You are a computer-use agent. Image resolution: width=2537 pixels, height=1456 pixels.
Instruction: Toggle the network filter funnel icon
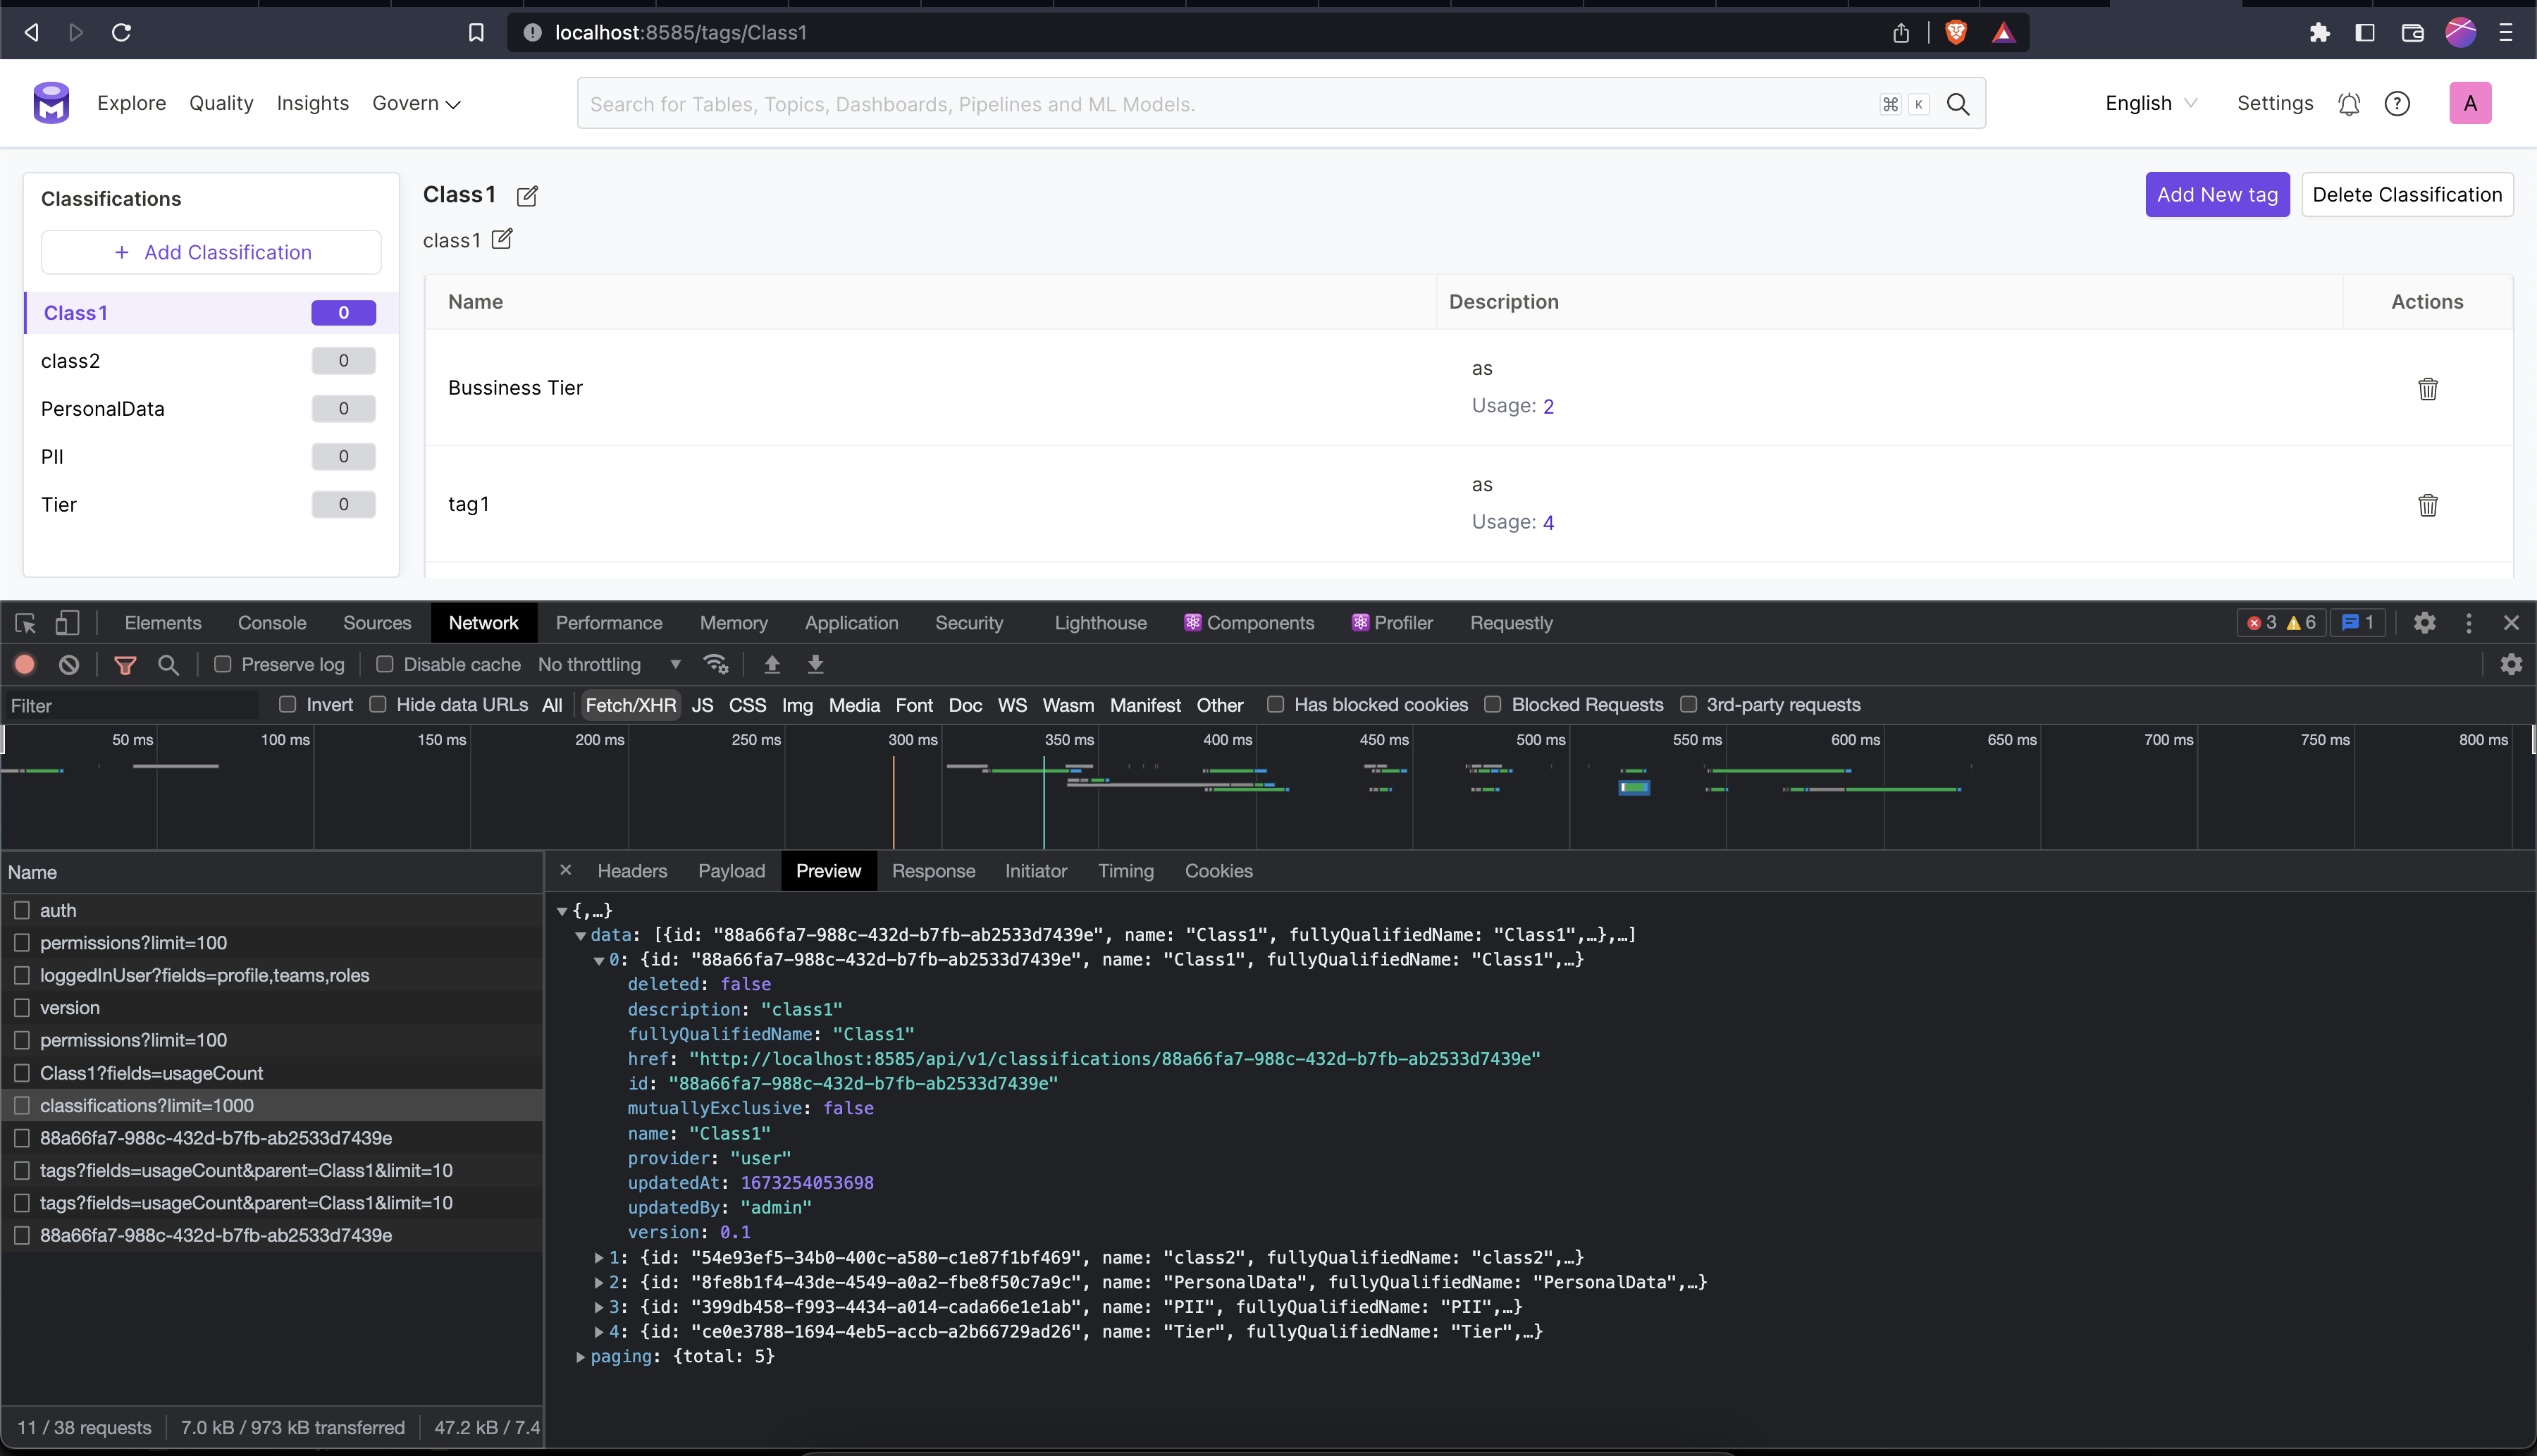point(125,665)
